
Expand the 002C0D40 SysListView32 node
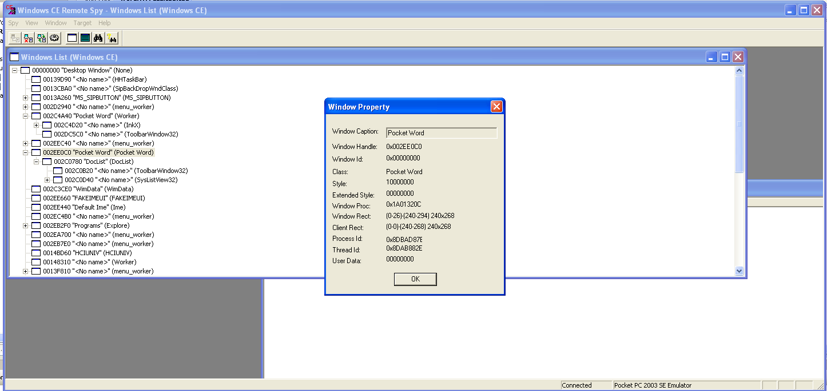point(47,180)
